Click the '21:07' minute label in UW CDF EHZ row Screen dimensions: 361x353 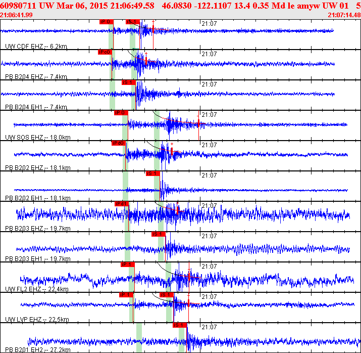point(209,24)
